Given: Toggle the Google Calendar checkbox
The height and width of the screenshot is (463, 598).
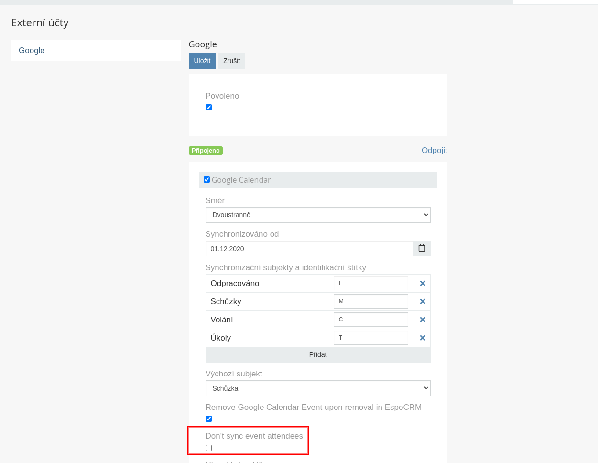Looking at the screenshot, I should 207,180.
